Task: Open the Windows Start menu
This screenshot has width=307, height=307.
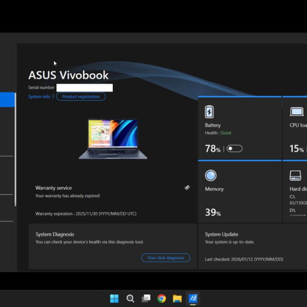Action: 114,298
